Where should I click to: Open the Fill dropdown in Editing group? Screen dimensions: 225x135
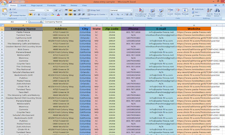(197, 12)
